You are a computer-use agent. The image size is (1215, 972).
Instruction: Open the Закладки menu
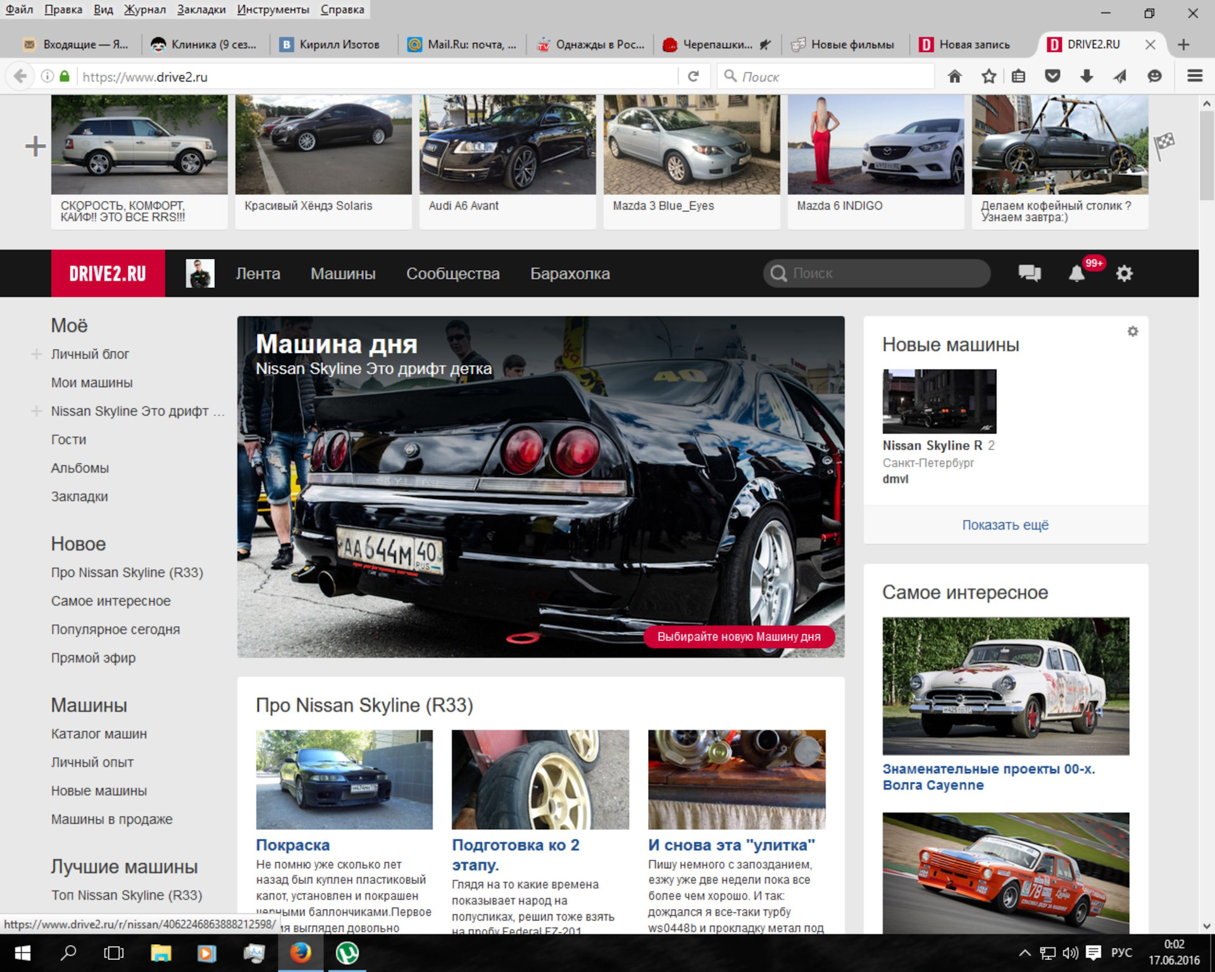(201, 9)
